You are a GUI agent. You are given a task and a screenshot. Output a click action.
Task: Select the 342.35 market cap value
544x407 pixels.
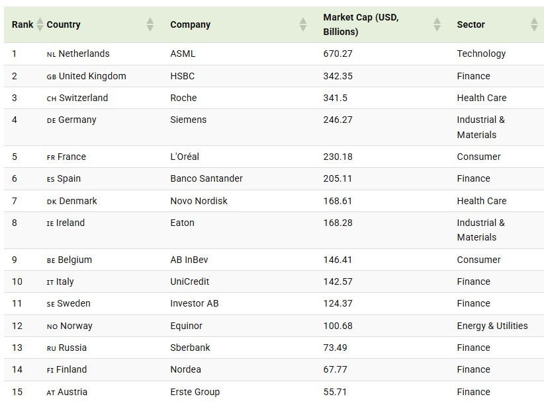338,76
